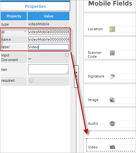
Task: Clear the Input Document with the X icon
Action: coord(67,55)
